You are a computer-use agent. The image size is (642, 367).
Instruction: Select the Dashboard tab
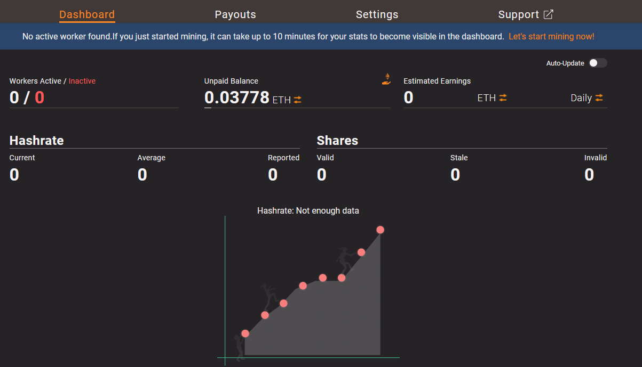[87, 14]
